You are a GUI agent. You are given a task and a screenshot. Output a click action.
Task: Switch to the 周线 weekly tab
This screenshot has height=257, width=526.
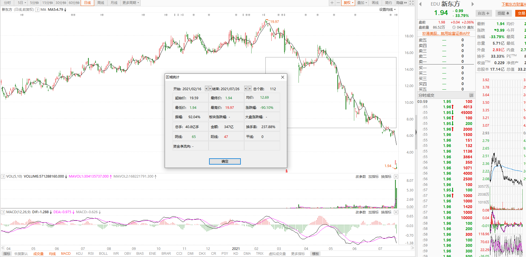[100, 3]
